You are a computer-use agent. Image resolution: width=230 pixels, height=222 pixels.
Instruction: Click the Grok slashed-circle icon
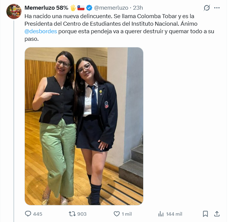coord(207,8)
